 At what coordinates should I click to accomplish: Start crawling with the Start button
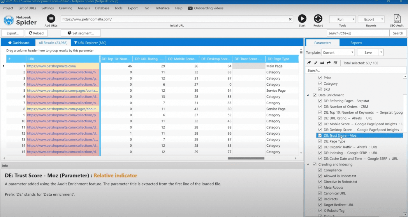pos(302,19)
